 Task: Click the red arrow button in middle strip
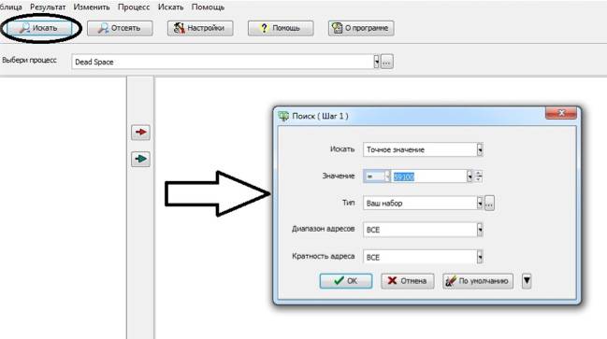coord(140,133)
